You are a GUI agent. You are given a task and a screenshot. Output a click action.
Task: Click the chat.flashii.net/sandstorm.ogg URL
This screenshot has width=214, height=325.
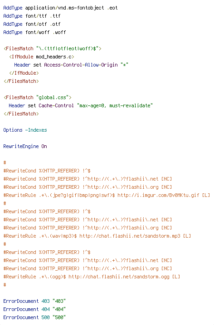point(119,277)
